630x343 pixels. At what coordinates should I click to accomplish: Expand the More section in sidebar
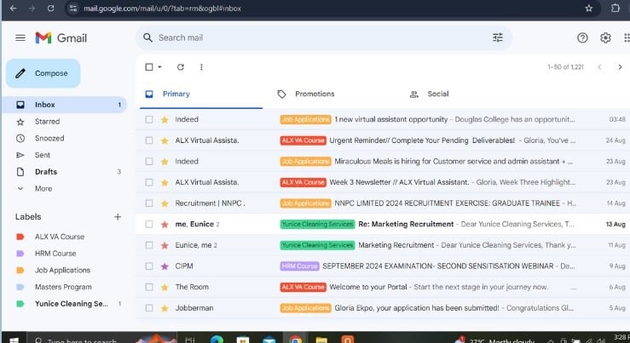[x=43, y=188]
